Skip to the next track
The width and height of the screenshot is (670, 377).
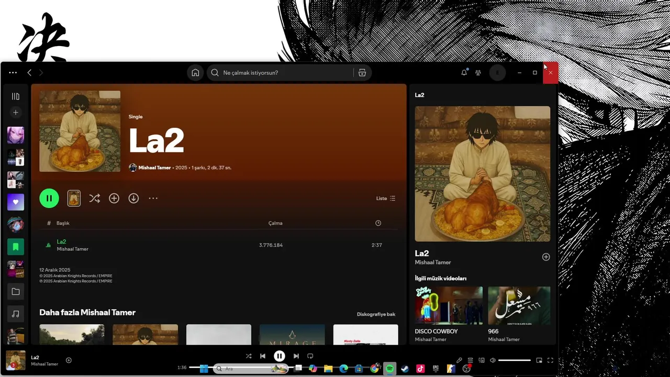(x=296, y=356)
